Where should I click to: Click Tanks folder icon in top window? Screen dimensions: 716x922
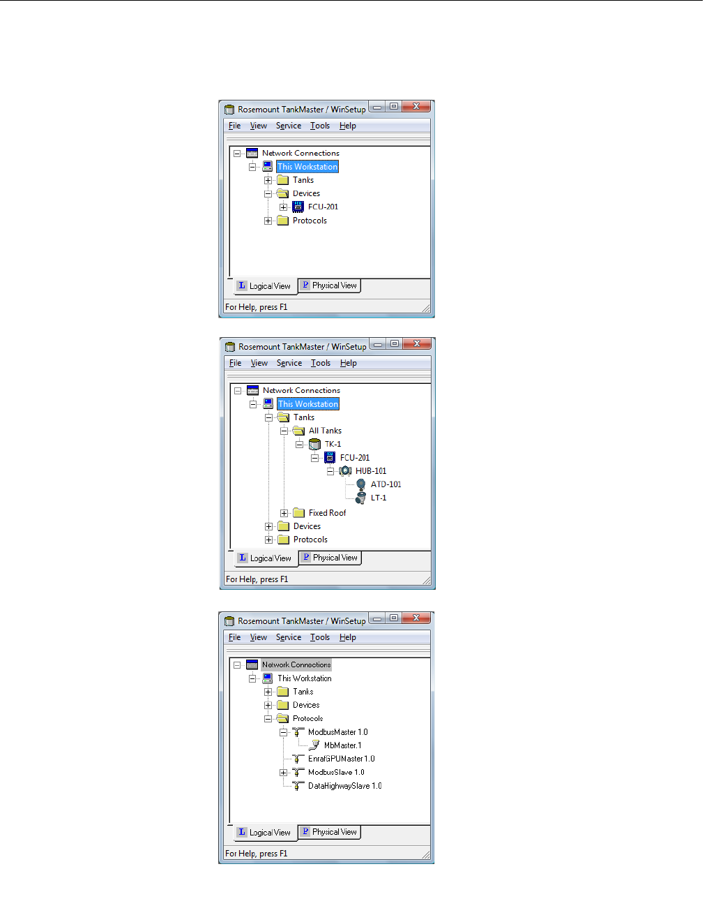pyautogui.click(x=282, y=180)
